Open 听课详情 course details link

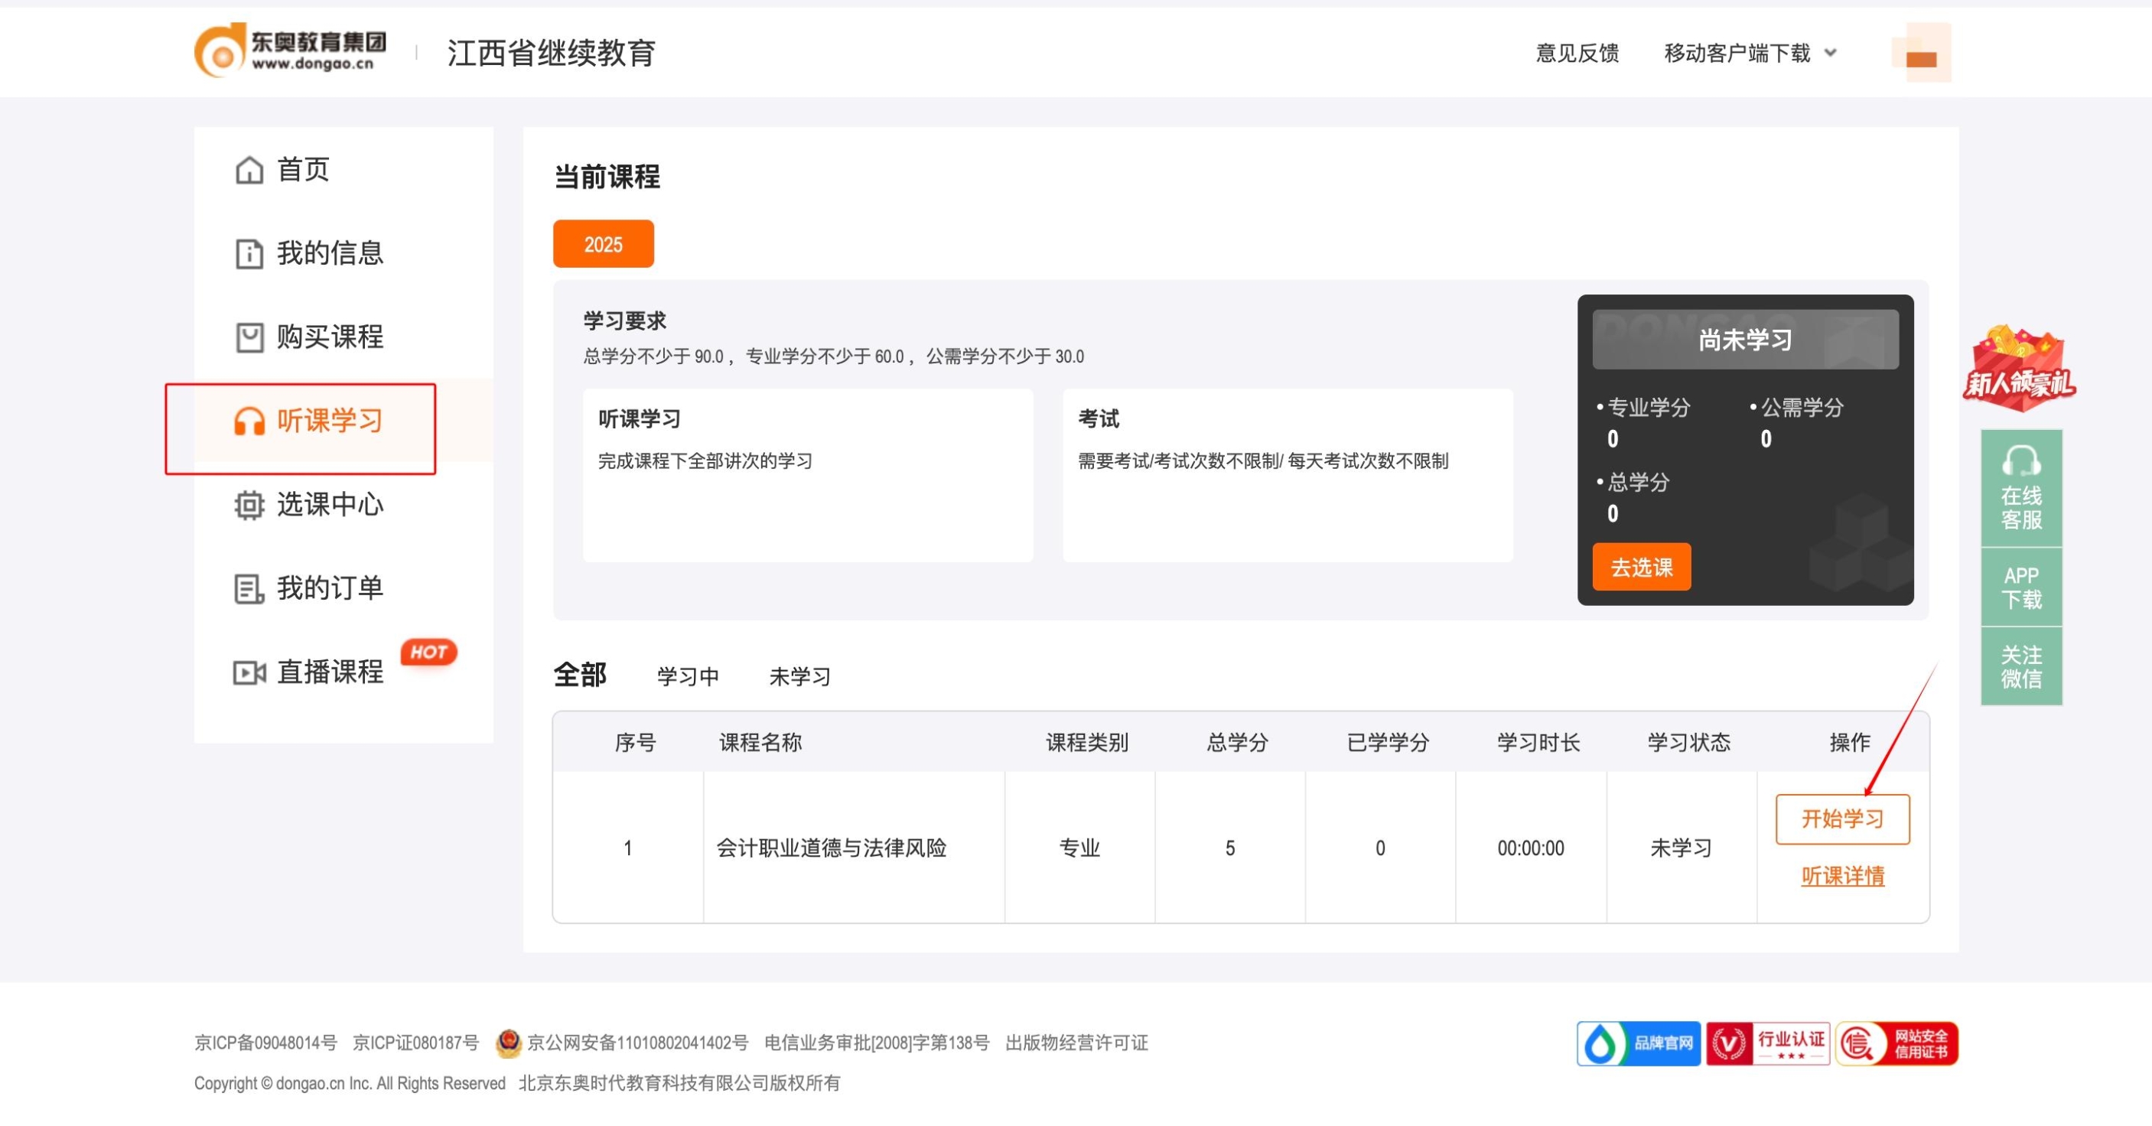pos(1843,875)
